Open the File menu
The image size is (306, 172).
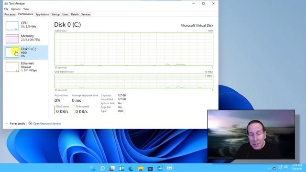pos(6,9)
